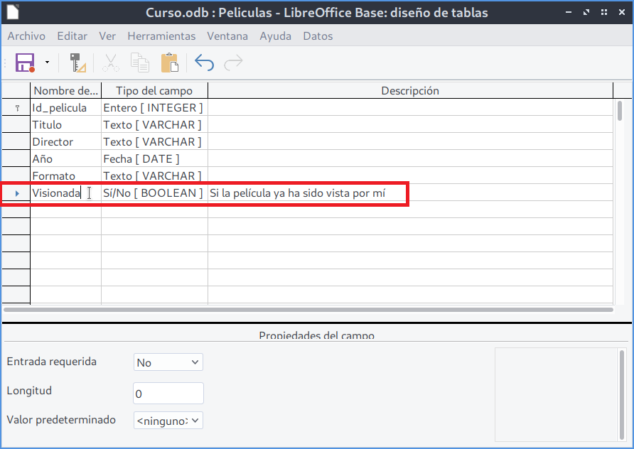Open the Save dropdown arrow
634x449 pixels.
point(47,63)
